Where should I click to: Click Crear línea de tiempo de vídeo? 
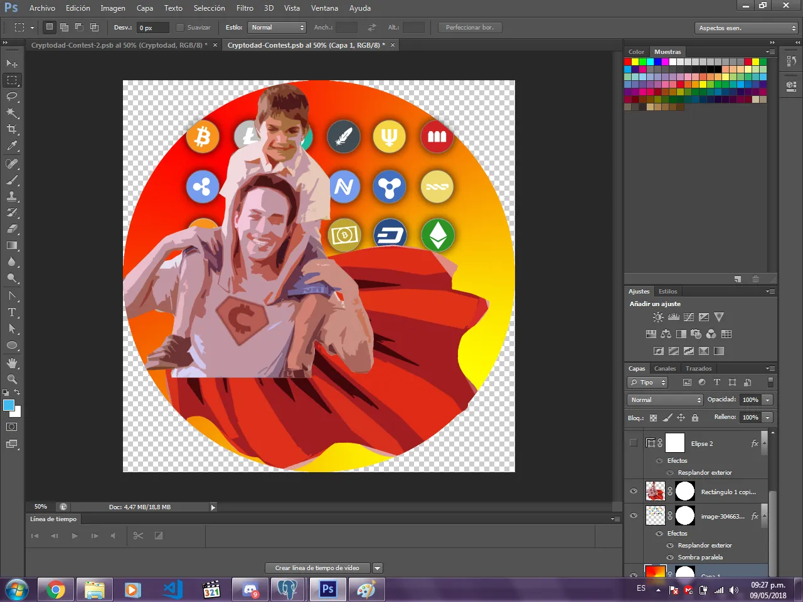(317, 568)
